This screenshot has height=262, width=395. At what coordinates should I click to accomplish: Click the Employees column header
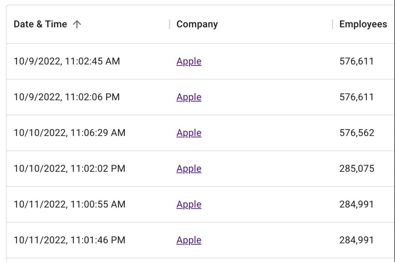pyautogui.click(x=363, y=24)
